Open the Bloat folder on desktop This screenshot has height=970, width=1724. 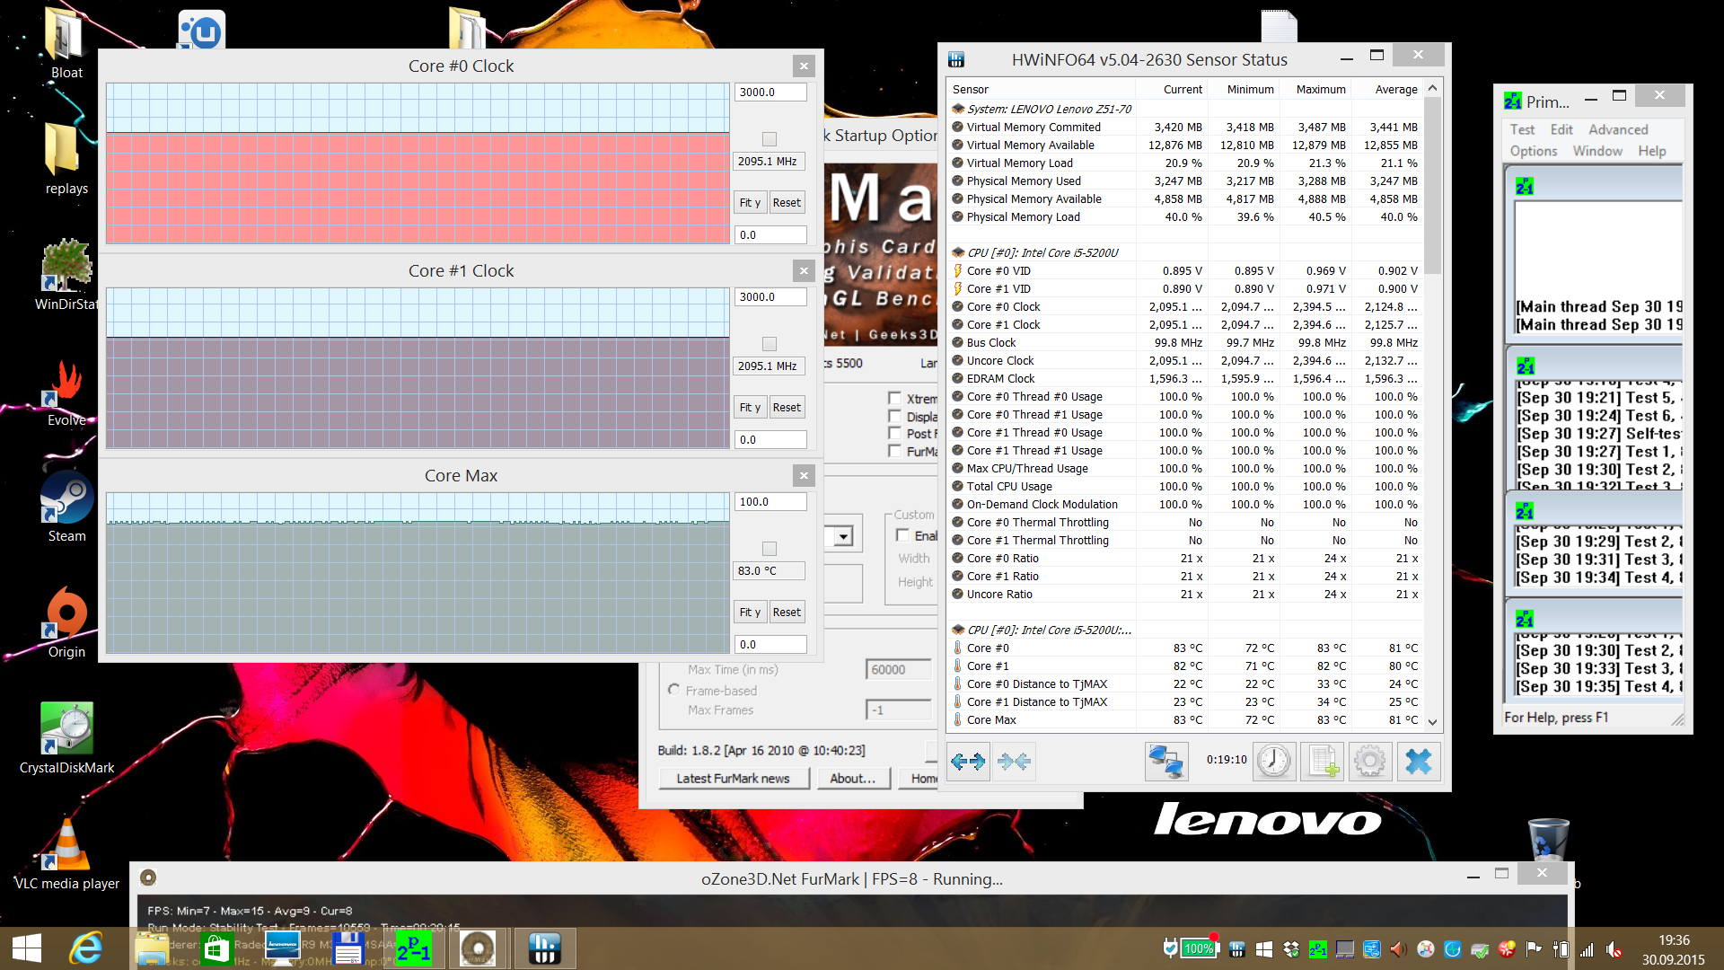coord(66,43)
